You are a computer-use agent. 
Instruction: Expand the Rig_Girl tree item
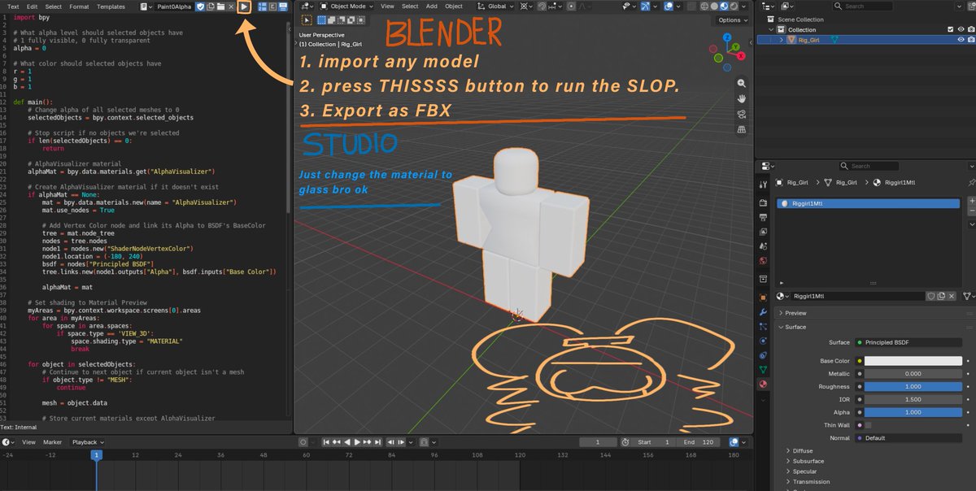(782, 39)
